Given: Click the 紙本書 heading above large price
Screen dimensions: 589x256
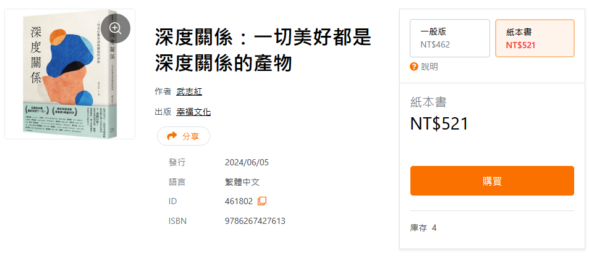Looking at the screenshot, I should coord(428,102).
